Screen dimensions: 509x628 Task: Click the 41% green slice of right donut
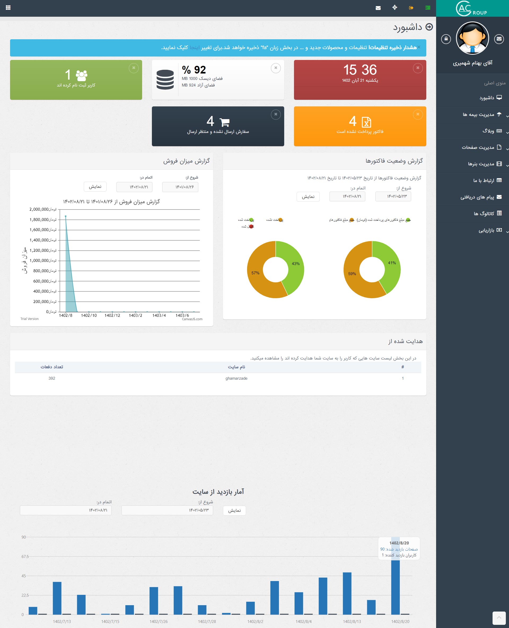392,263
